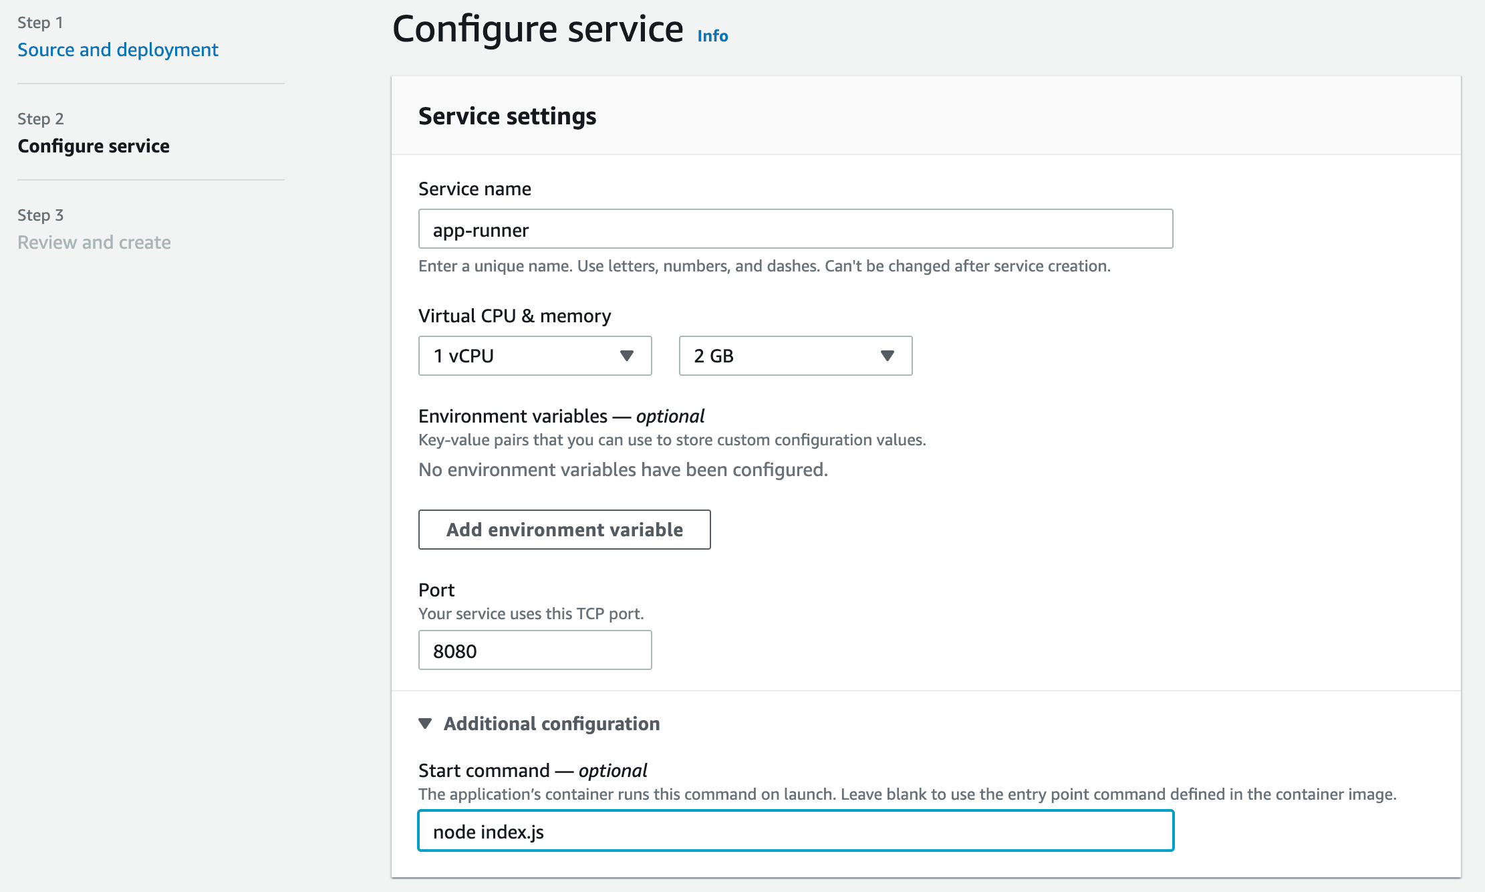This screenshot has width=1485, height=892.
Task: Navigate to Step 1 Source and deployment
Action: coord(118,49)
